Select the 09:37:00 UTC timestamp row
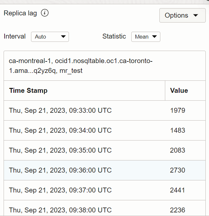The image size is (209, 216). [60, 190]
